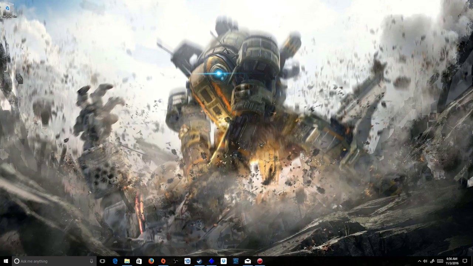
Task: Open the clock showing 6:56 AM
Action: pos(452,261)
